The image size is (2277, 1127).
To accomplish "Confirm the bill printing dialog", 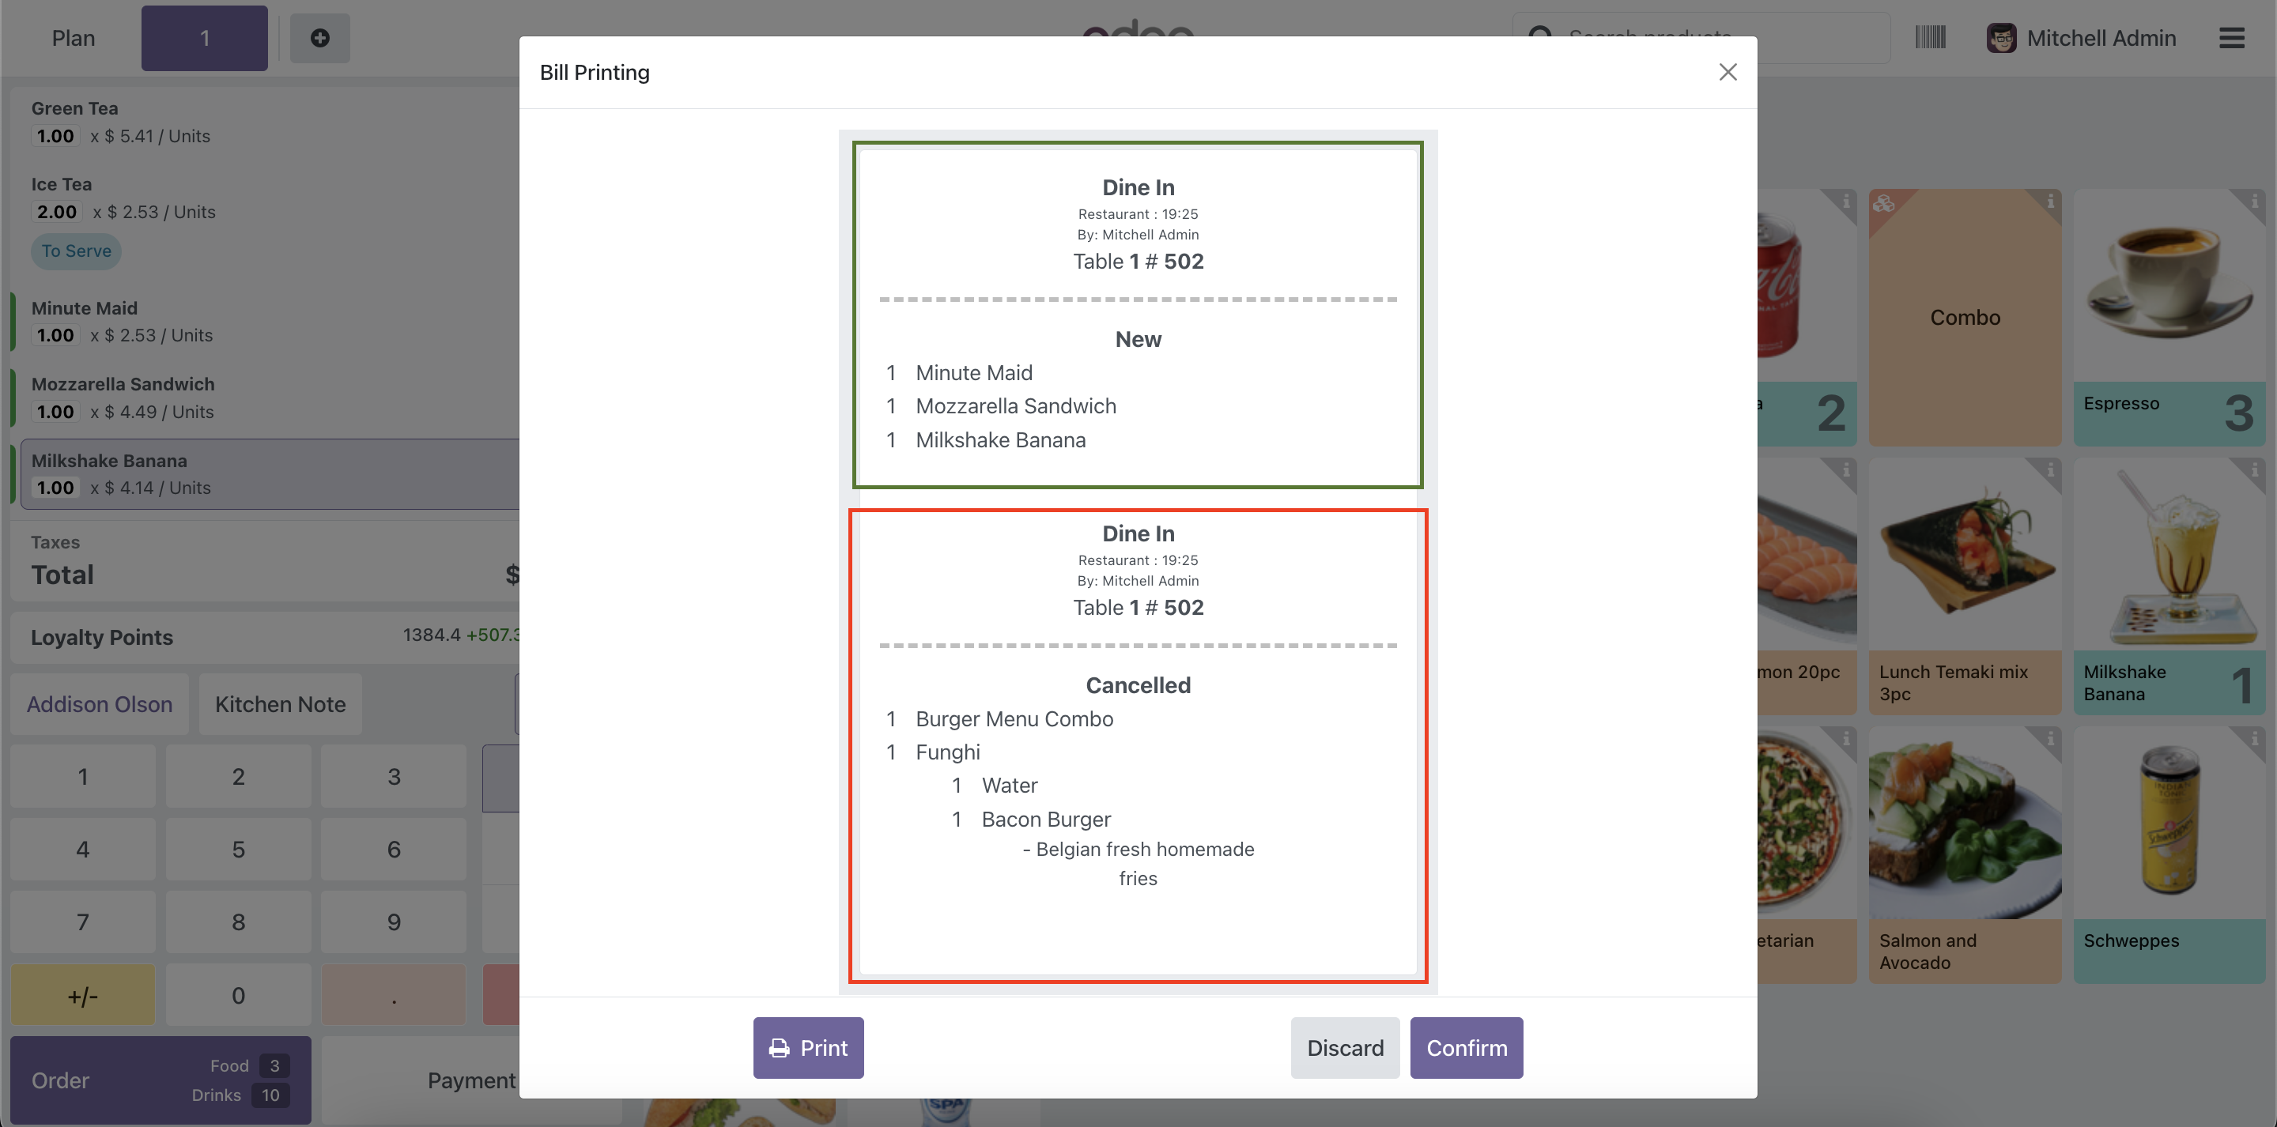I will coord(1466,1047).
